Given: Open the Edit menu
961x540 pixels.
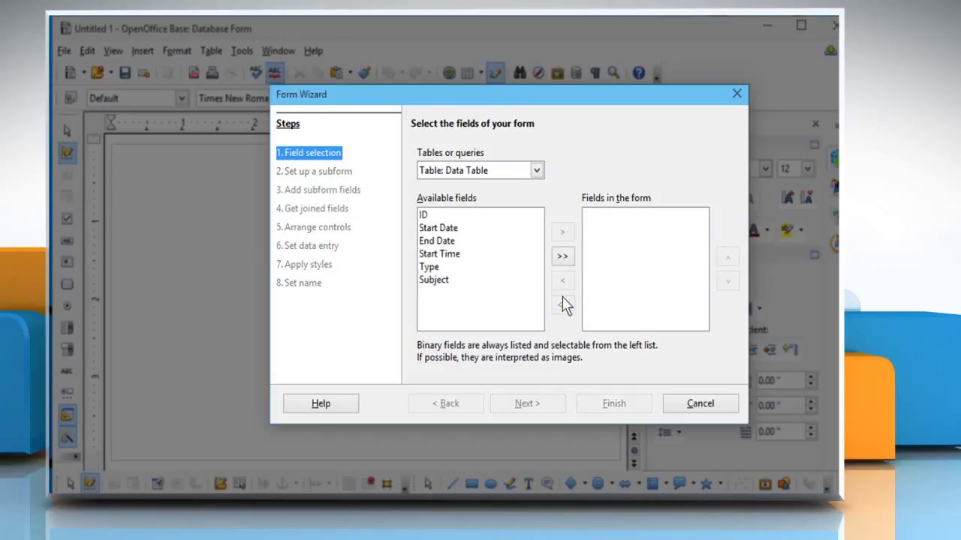Looking at the screenshot, I should [x=87, y=51].
